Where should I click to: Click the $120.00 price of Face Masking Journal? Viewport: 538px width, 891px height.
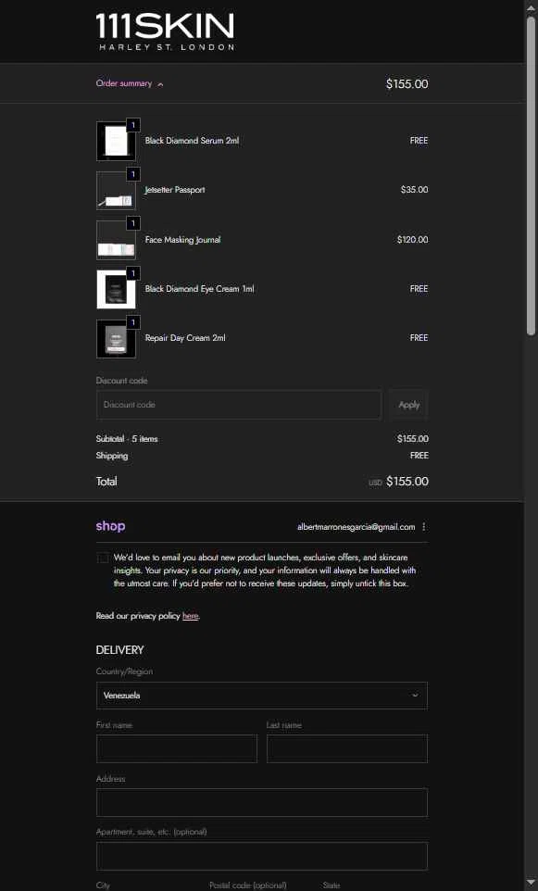(413, 240)
